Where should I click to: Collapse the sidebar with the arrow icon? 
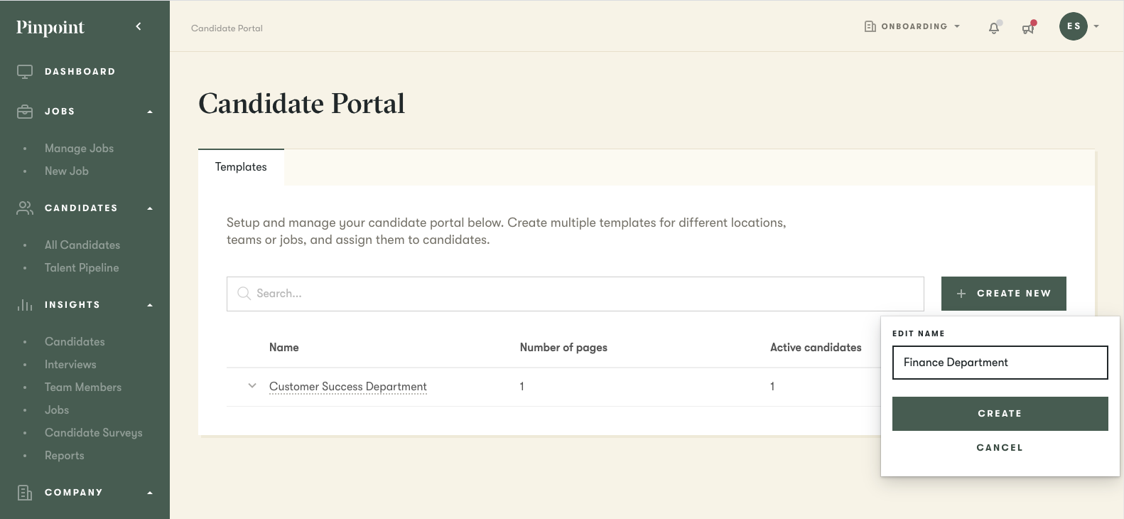point(139,26)
